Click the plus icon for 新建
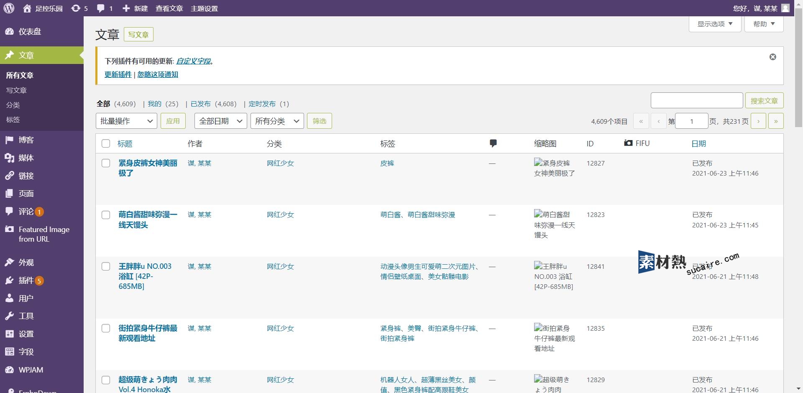This screenshot has height=393, width=803. 126,8
